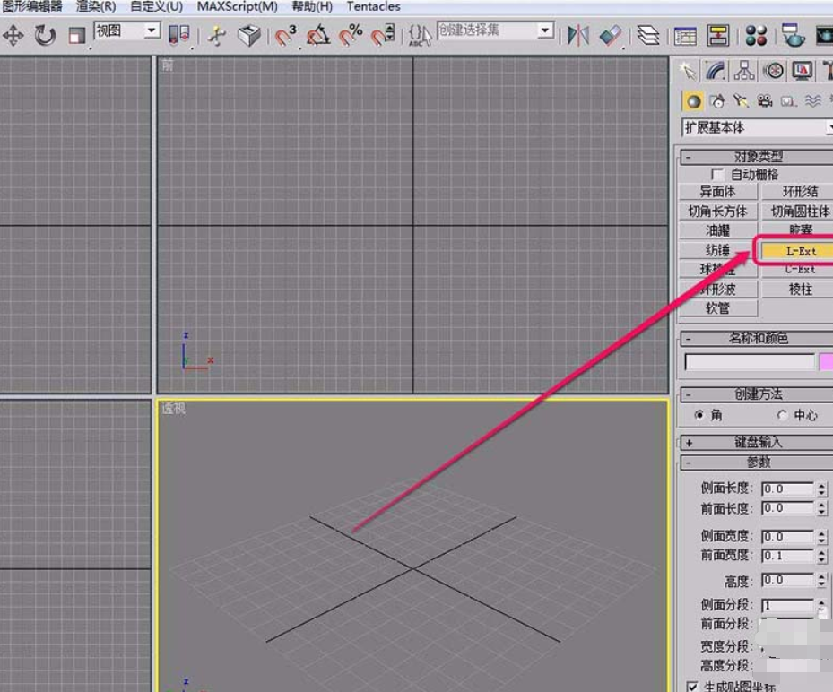Open the Tentacles menu

pyautogui.click(x=374, y=6)
